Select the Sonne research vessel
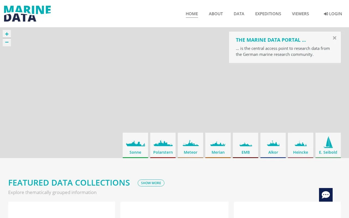349x218 pixels. pyautogui.click(x=135, y=145)
